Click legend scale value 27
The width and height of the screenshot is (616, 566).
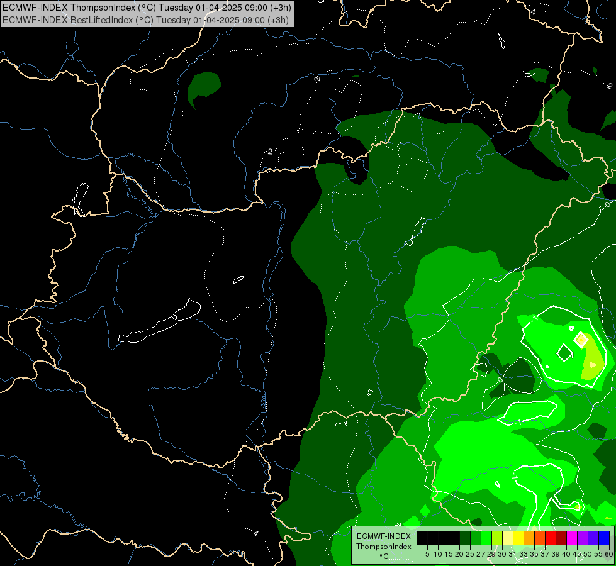[481, 554]
